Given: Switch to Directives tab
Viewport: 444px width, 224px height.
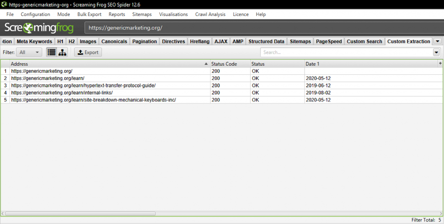Looking at the screenshot, I should coord(173,41).
